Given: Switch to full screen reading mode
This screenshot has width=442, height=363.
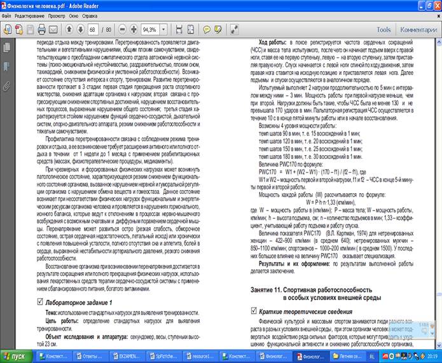Looking at the screenshot, I should pyautogui.click(x=235, y=29).
